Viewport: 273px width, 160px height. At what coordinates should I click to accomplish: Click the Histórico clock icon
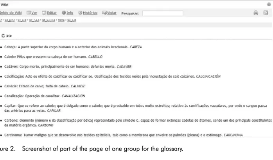click(80, 12)
